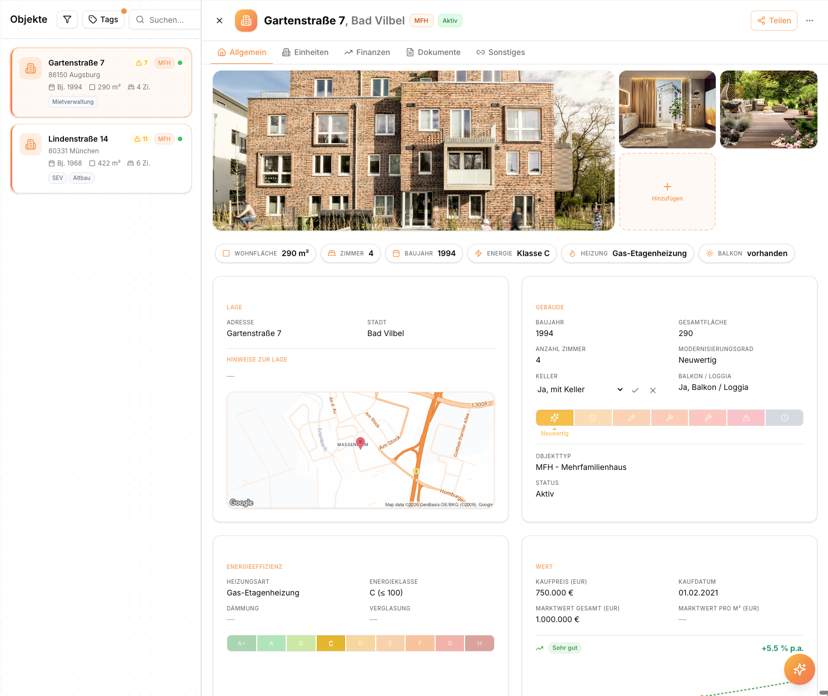
Task: Select energy class C swatch
Action: pos(331,643)
